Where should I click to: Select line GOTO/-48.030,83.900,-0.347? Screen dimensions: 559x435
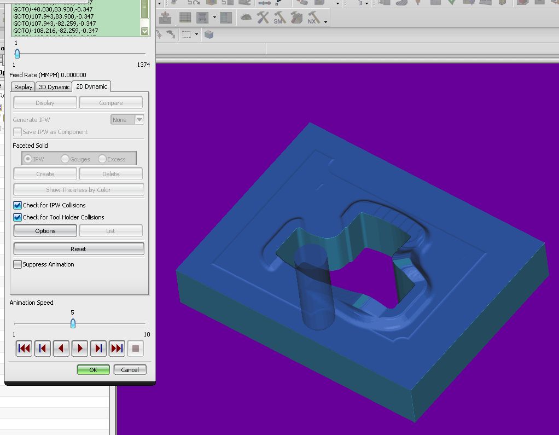click(x=53, y=9)
